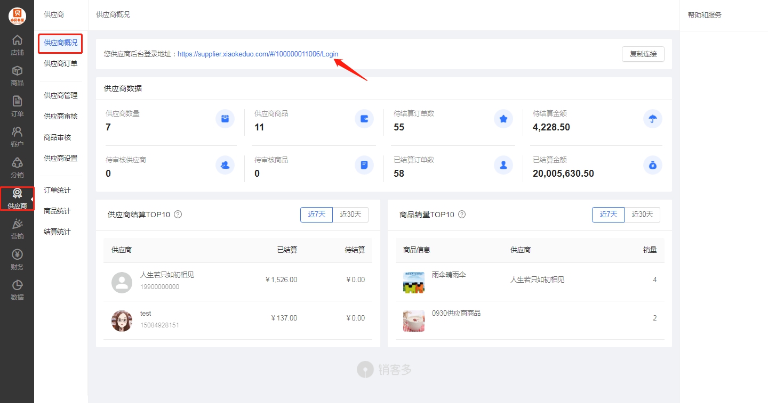Screen dimensions: 768x403
Task: Open the 店铺 home icon in sidebar
Action: pos(17,40)
